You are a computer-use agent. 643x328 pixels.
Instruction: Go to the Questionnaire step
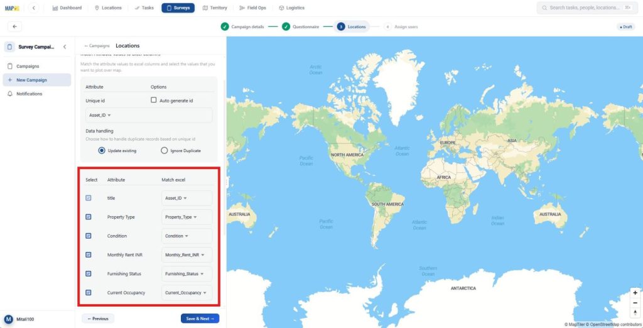pyautogui.click(x=300, y=26)
